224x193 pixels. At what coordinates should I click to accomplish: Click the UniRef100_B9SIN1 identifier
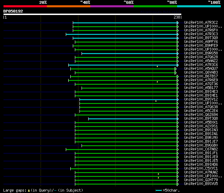point(201,134)
